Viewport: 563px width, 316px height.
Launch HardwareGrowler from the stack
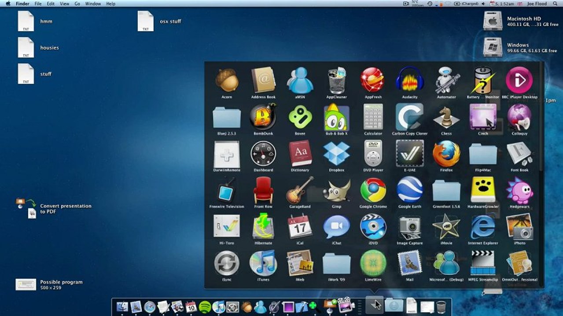(483, 190)
